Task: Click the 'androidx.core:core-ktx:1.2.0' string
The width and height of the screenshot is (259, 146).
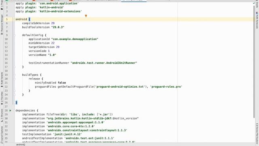Action: point(71,126)
